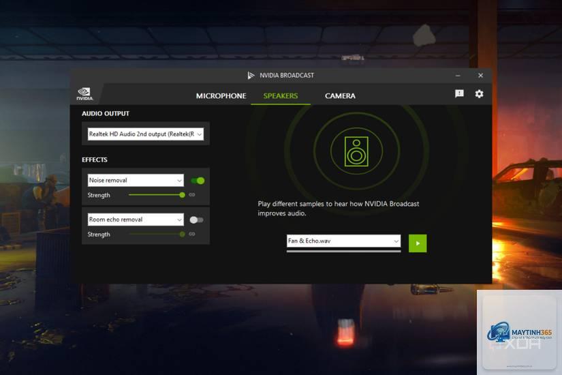Image resolution: width=562 pixels, height=375 pixels.
Task: Switch to the Microphone tab
Action: [221, 96]
